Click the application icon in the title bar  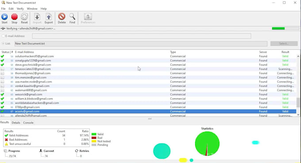click(x=3, y=3)
